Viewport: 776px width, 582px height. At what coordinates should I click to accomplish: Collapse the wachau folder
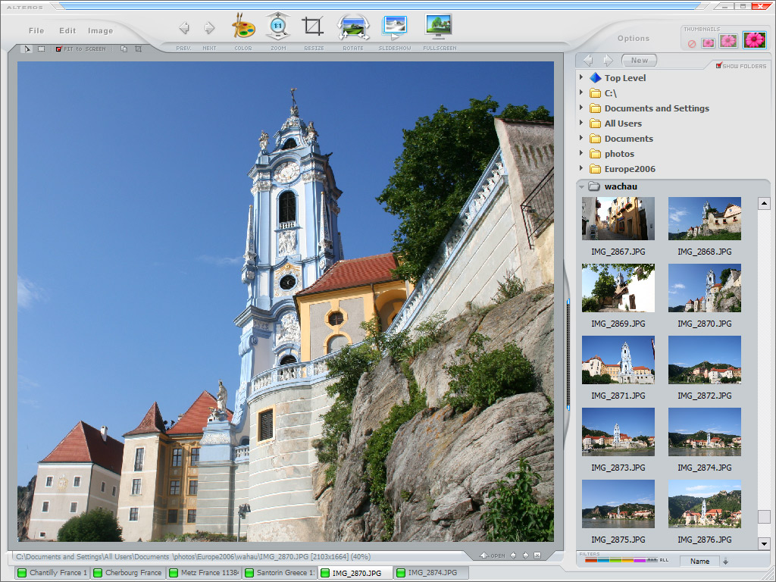581,186
